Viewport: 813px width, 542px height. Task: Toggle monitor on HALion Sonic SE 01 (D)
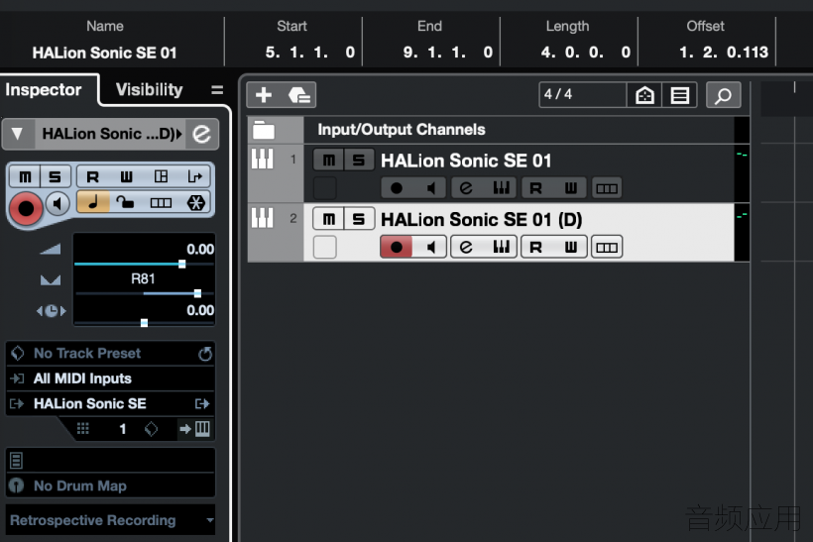point(430,247)
